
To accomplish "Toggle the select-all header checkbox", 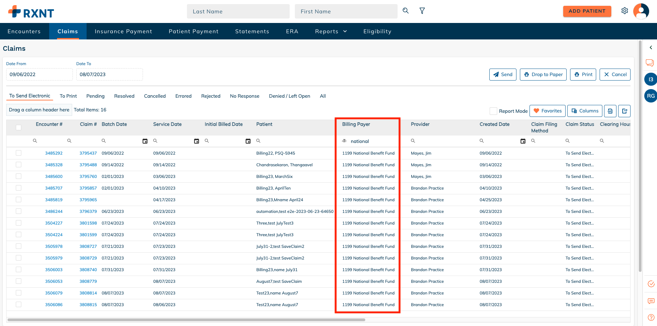I will click(19, 128).
